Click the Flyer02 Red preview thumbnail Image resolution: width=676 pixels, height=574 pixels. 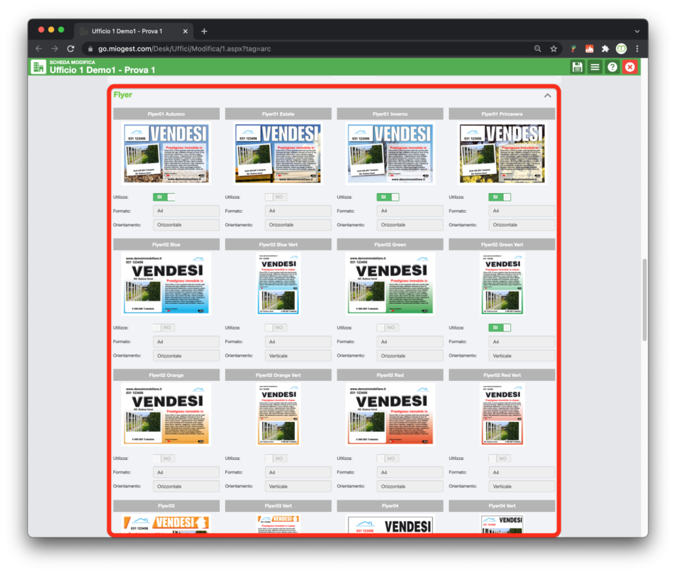[390, 414]
